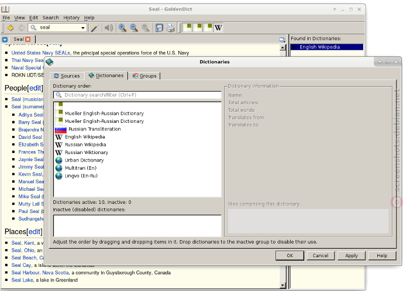Image resolution: width=403 pixels, height=291 pixels.
Task: Open the Edit menu
Action: [x=33, y=18]
